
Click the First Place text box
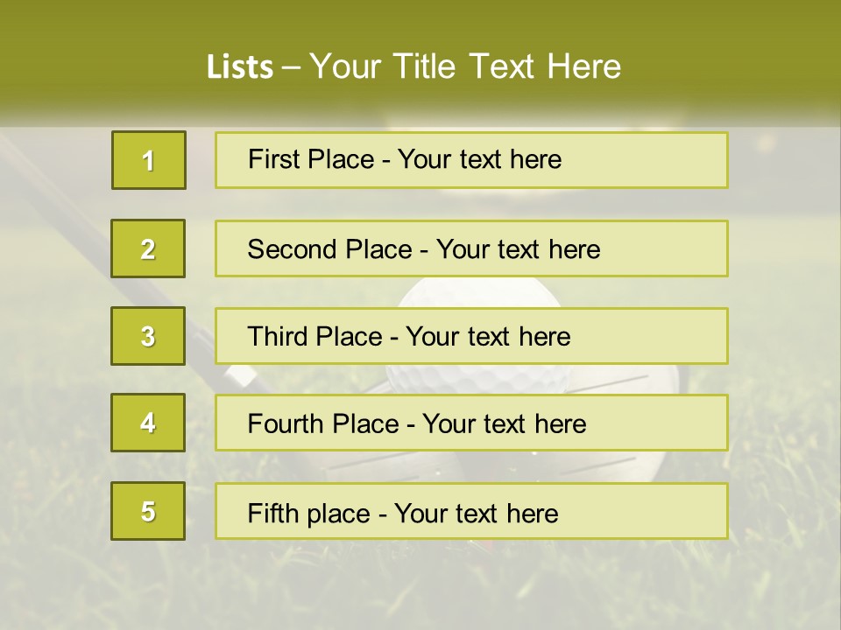click(x=471, y=160)
